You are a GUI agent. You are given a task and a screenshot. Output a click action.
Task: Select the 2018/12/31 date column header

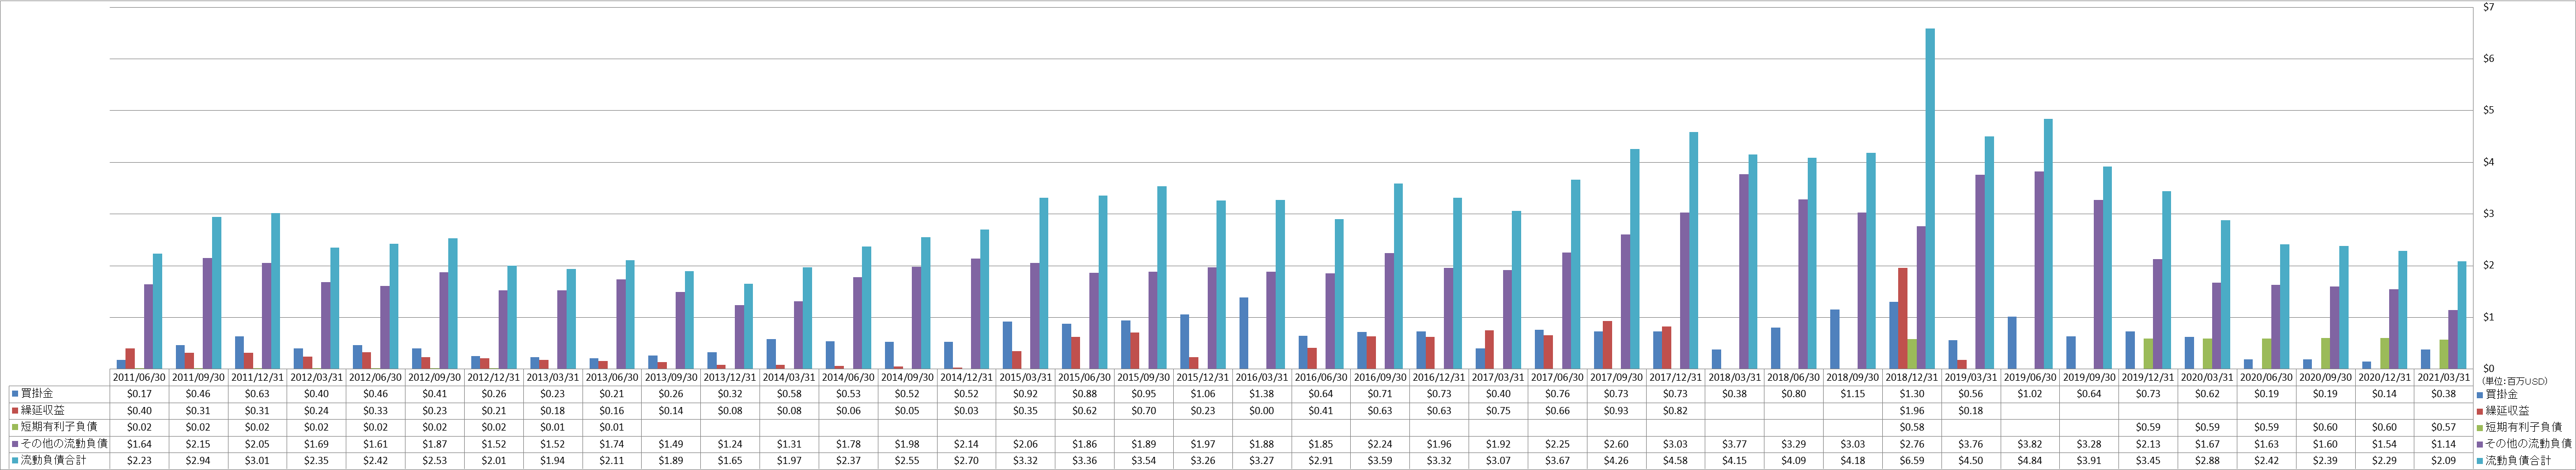[1912, 377]
